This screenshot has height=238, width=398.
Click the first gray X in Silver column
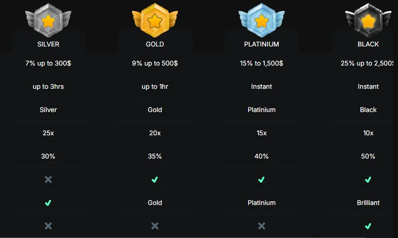coord(48,179)
